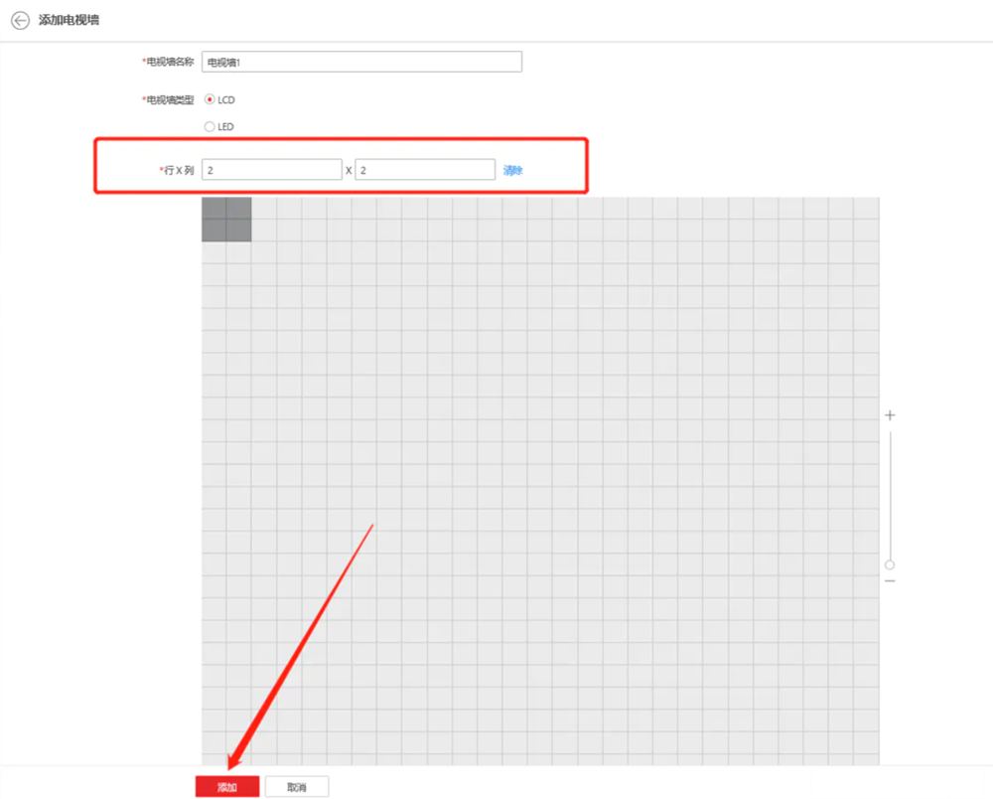Zoom out with the minus icon

(x=890, y=581)
